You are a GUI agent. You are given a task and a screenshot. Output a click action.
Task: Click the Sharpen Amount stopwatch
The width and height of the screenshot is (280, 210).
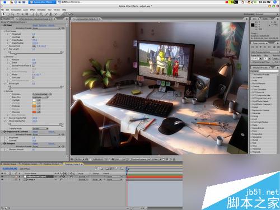8,150
